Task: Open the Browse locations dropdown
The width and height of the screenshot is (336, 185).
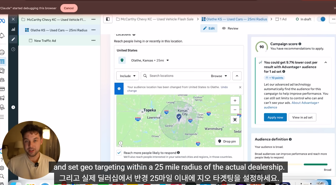Action: [x=219, y=76]
